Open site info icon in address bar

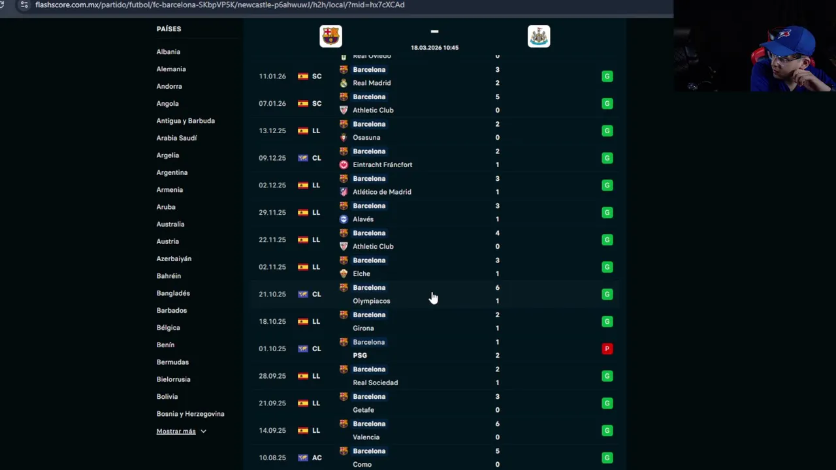24,5
